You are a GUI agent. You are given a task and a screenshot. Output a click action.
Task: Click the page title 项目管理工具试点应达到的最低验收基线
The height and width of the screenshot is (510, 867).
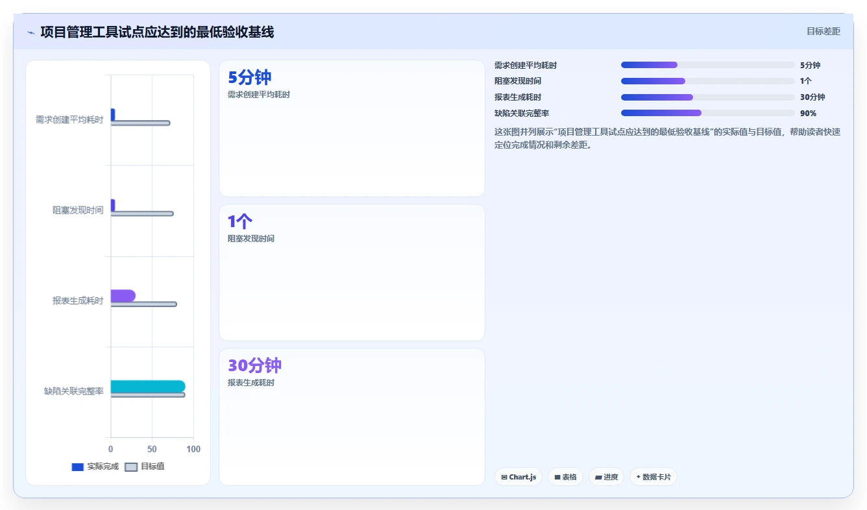pos(157,32)
